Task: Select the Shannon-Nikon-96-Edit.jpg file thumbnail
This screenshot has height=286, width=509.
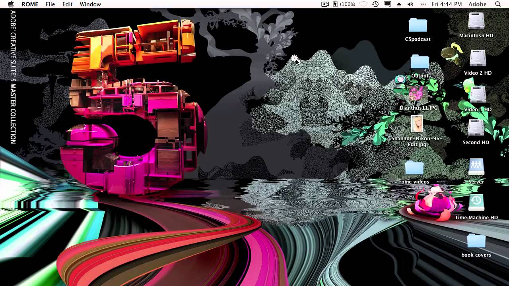Action: pos(417,124)
